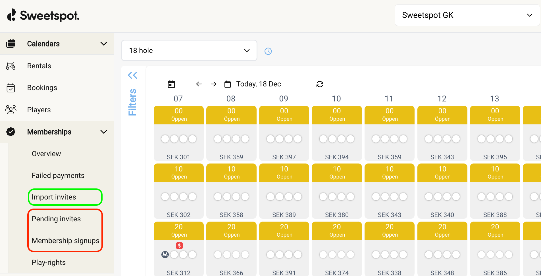Click the SEK 302 price
This screenshot has width=541, height=276.
pos(178,215)
